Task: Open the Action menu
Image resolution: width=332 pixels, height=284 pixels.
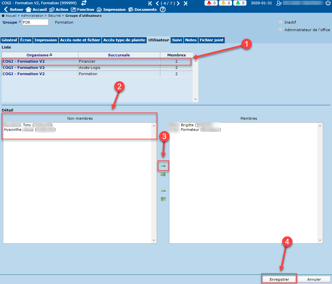Action: (x=59, y=10)
